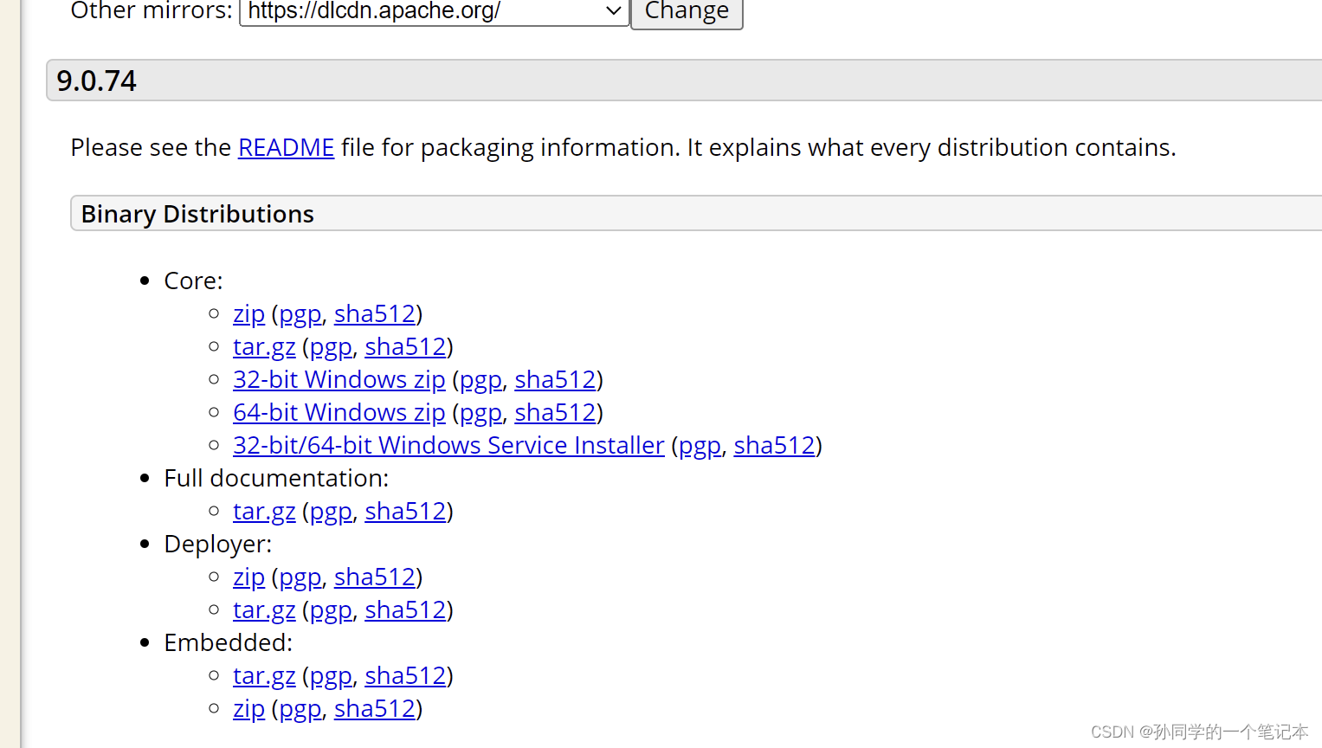Open pgp for 64-bit Windows zip
1322x748 pixels.
click(480, 413)
